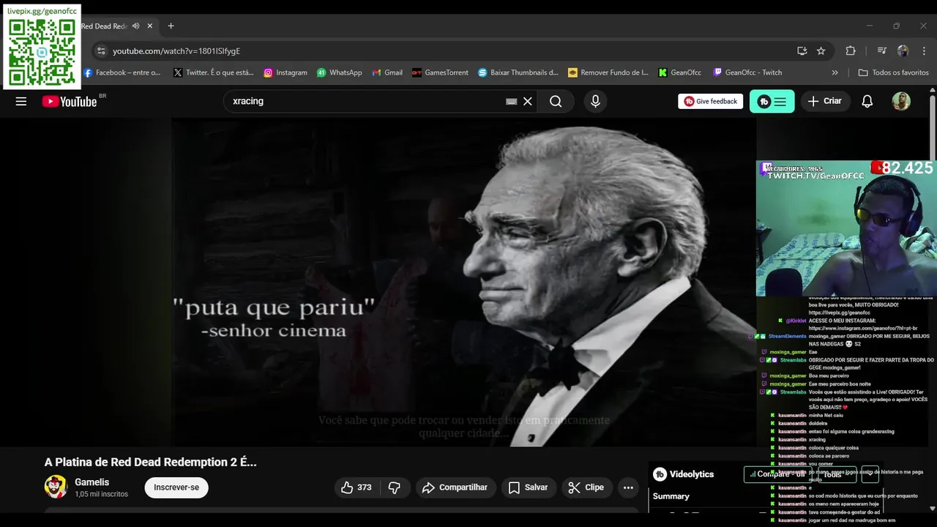Viewport: 937px width, 527px height.
Task: Collapse Videolytics panel with chevron button
Action: pyautogui.click(x=870, y=474)
